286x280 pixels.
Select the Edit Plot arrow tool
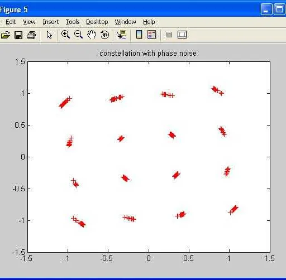coord(49,35)
